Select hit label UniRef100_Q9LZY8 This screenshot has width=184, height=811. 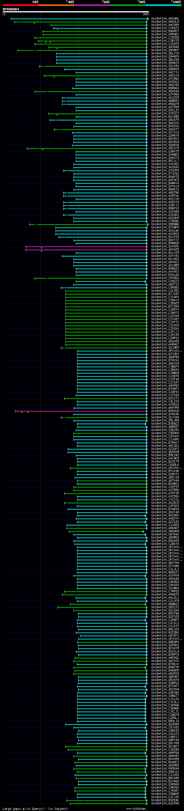165,53
